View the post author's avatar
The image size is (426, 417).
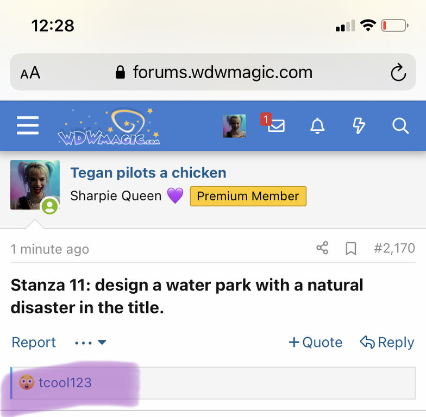click(35, 185)
